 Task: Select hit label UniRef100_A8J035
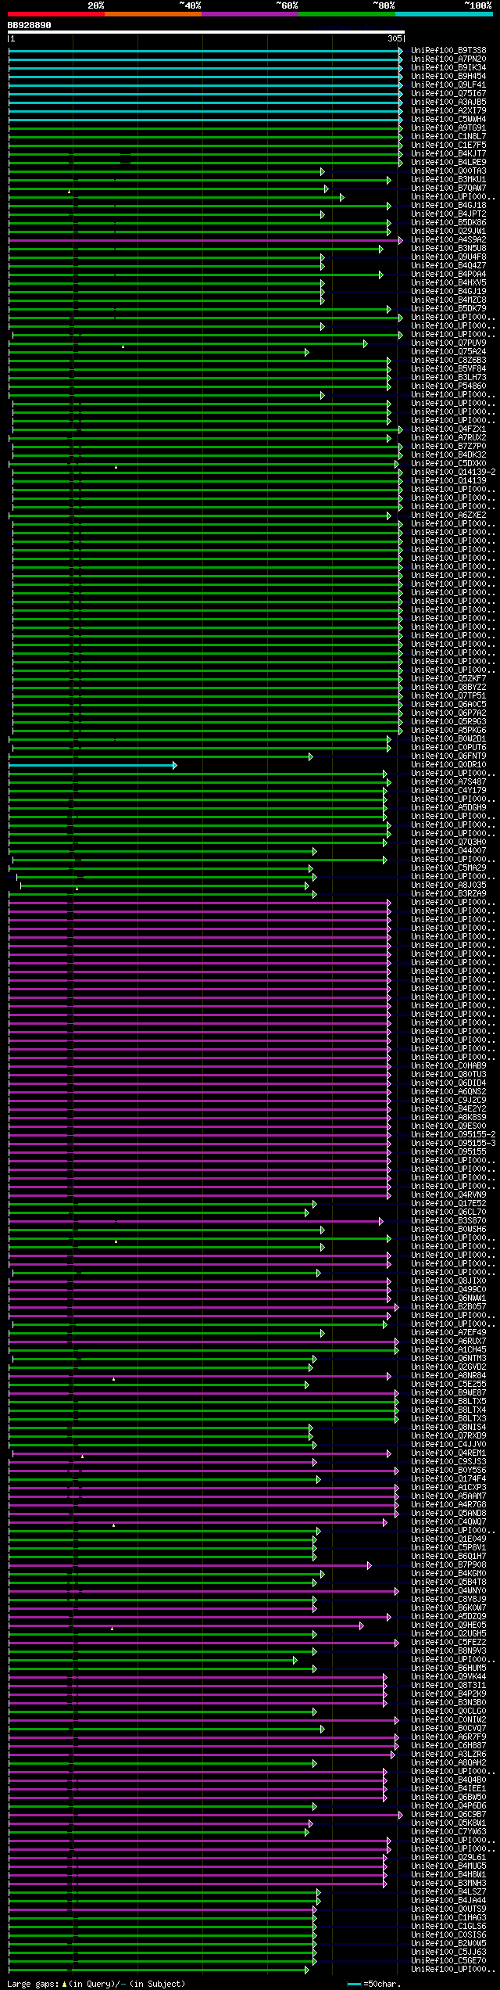pyautogui.click(x=448, y=885)
